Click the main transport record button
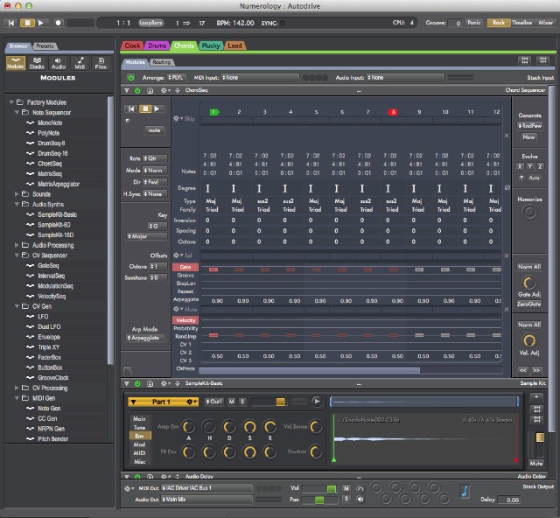Viewport: 560px width, 518px height. pos(58,23)
